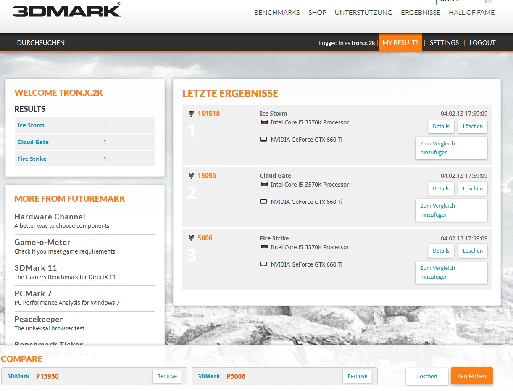Click trophy icon beside score 15950
The height and width of the screenshot is (391, 513).
click(x=191, y=176)
